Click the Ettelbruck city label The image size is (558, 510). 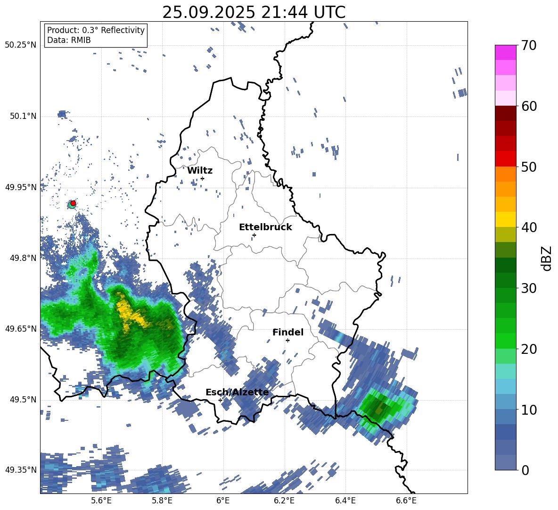coord(265,227)
